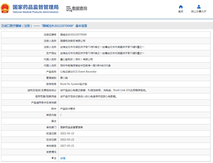213x163 pixels.
Task: Select model Rooti Rx System贴片型
Action: click(x=74, y=84)
